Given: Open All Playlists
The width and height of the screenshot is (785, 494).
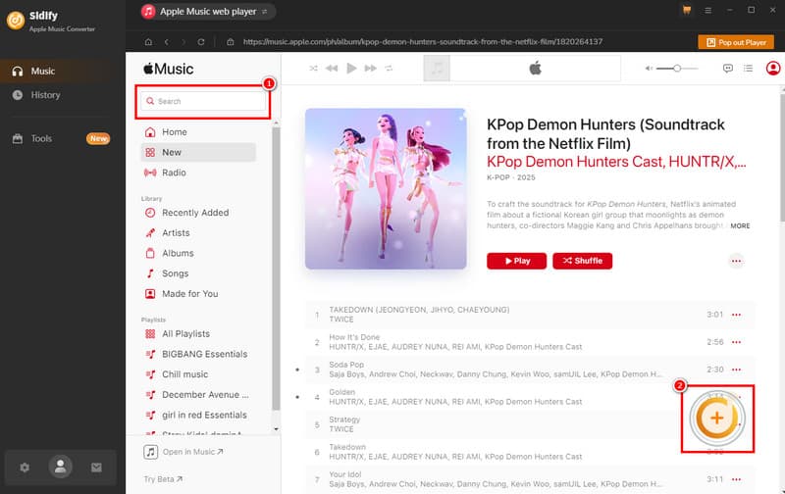Looking at the screenshot, I should pos(198,333).
